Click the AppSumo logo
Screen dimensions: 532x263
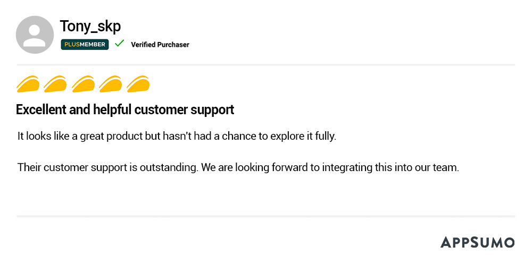coord(477,242)
